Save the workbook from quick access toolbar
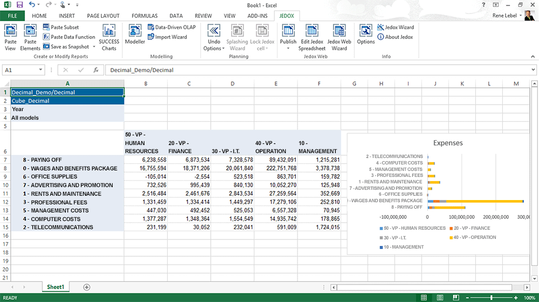The image size is (539, 302). point(19,5)
